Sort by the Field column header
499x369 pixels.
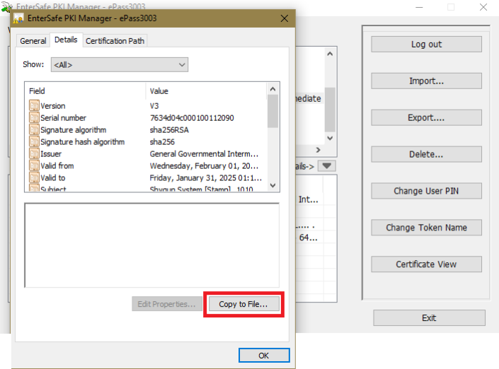click(85, 91)
